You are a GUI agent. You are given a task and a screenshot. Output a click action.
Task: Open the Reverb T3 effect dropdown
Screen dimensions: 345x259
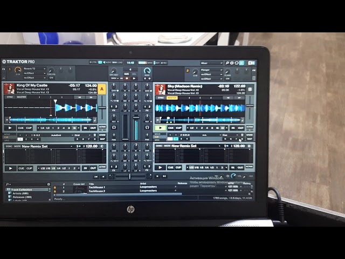point(34,69)
